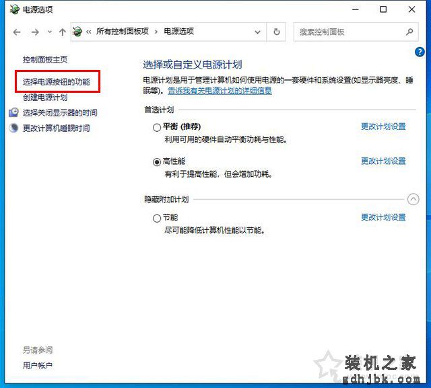Click the magnifier search icon

coord(409,32)
